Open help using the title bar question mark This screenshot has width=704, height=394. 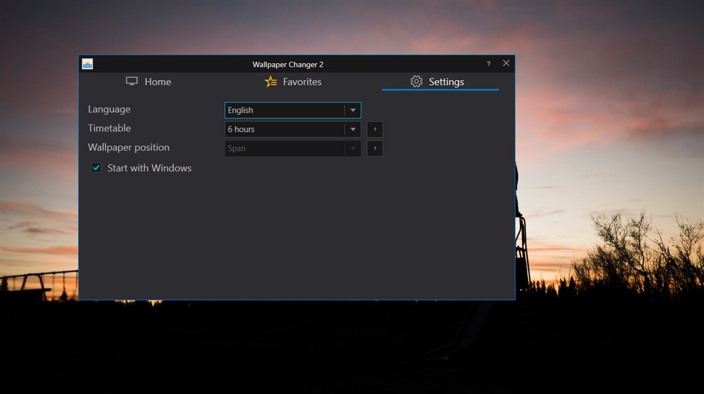488,64
